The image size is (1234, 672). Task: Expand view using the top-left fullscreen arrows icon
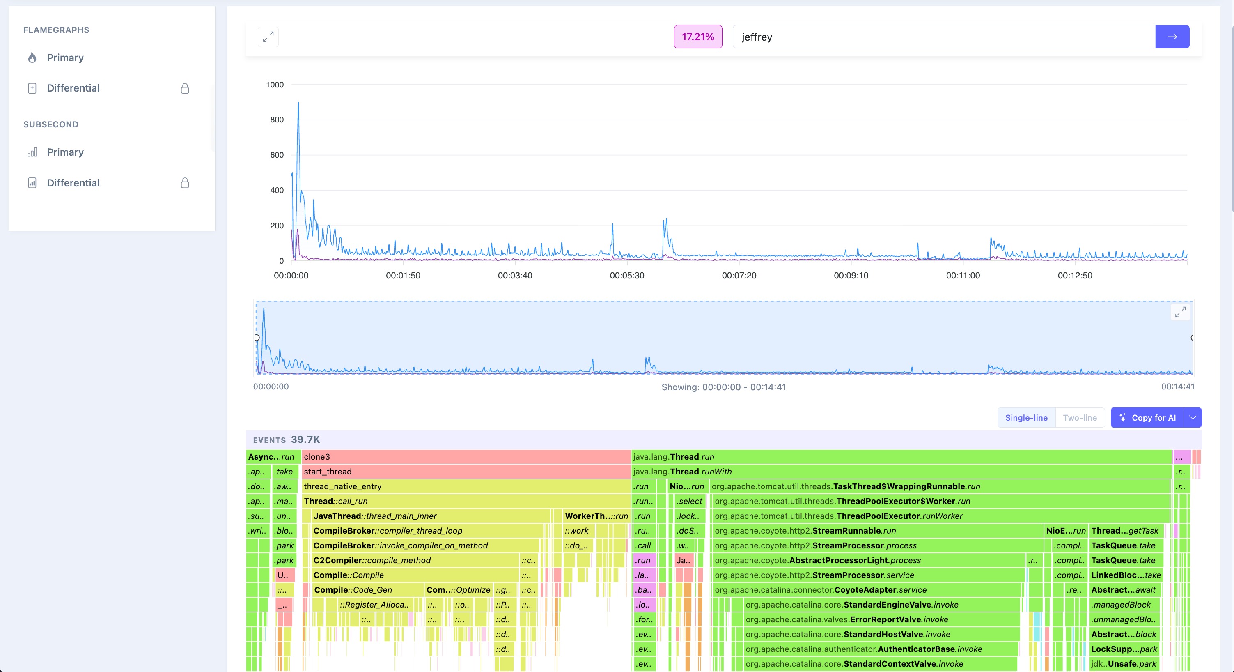point(268,37)
